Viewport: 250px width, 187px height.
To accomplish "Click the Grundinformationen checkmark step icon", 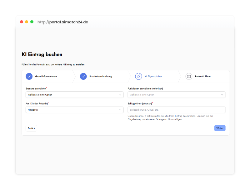I will [29, 76].
